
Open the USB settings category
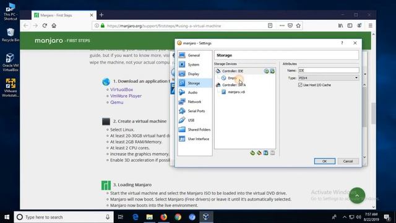(x=194, y=120)
